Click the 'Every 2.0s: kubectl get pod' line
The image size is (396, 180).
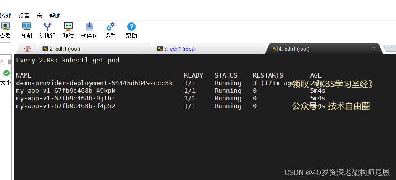[68, 61]
